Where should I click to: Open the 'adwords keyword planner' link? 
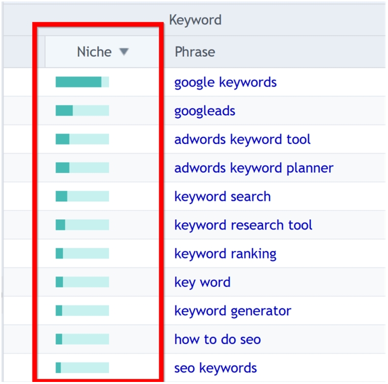(253, 168)
